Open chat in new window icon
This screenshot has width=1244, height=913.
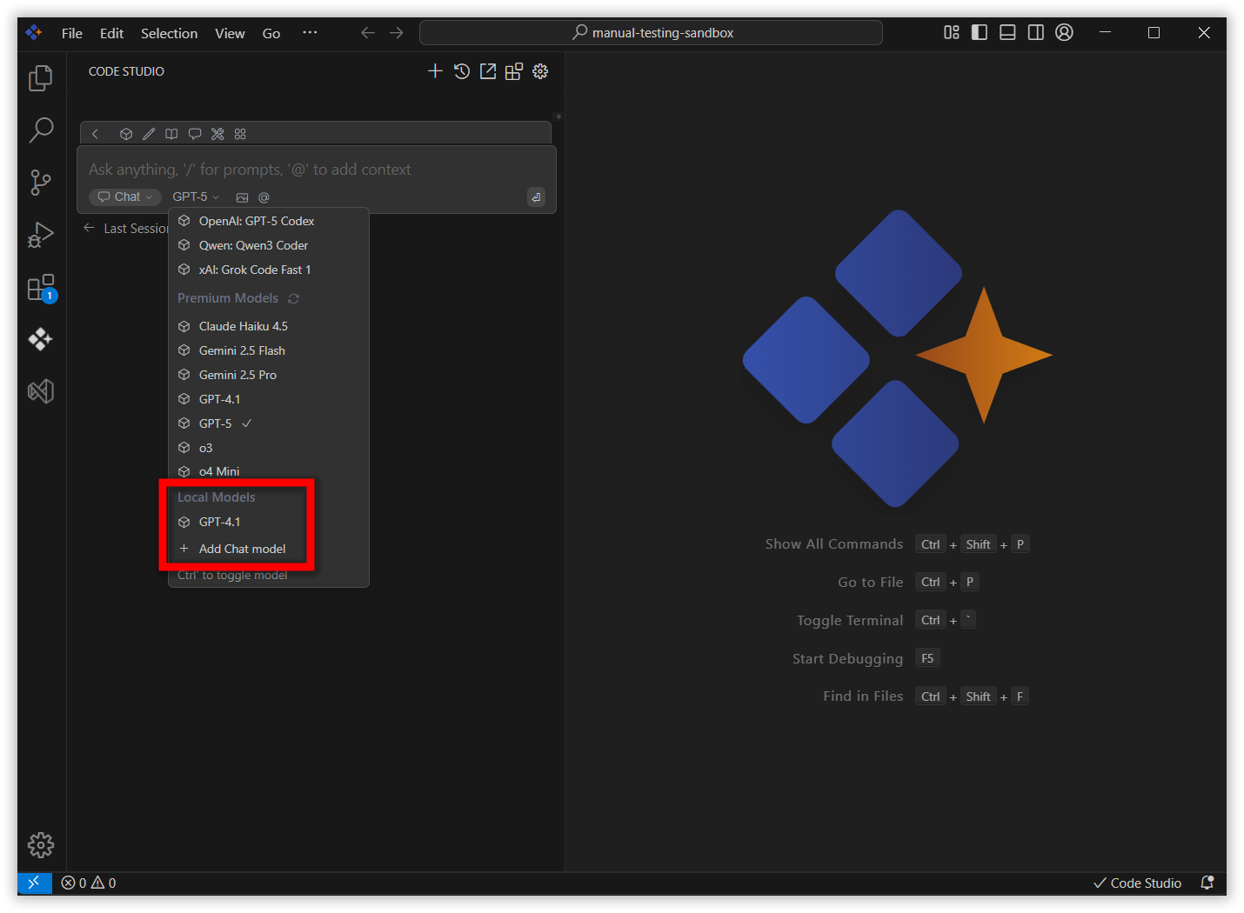tap(488, 71)
